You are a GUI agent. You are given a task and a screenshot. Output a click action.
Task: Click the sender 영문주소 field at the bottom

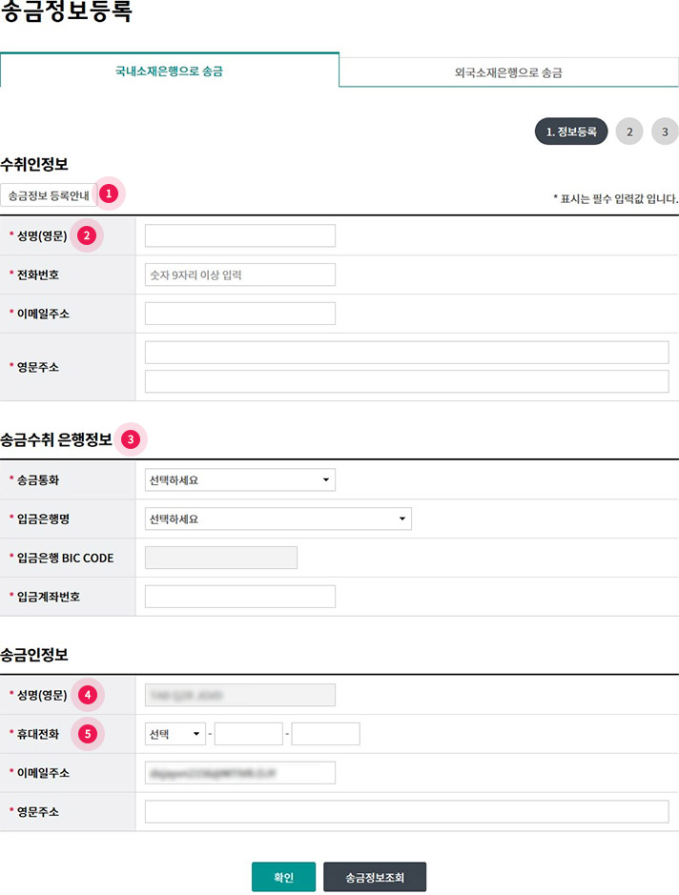pyautogui.click(x=406, y=811)
